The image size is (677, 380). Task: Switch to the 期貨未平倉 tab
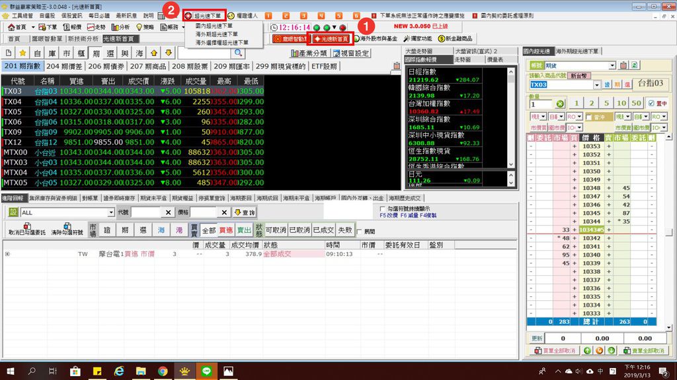coord(153,198)
